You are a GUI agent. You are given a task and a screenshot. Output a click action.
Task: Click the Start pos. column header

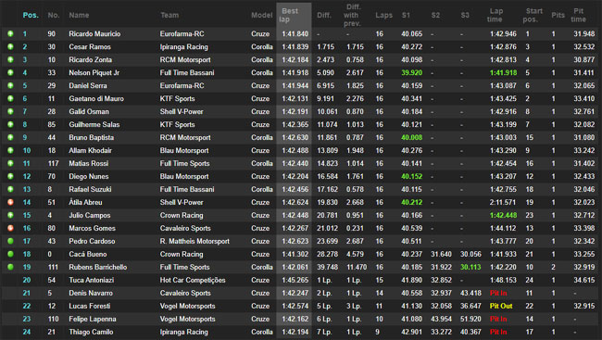533,15
